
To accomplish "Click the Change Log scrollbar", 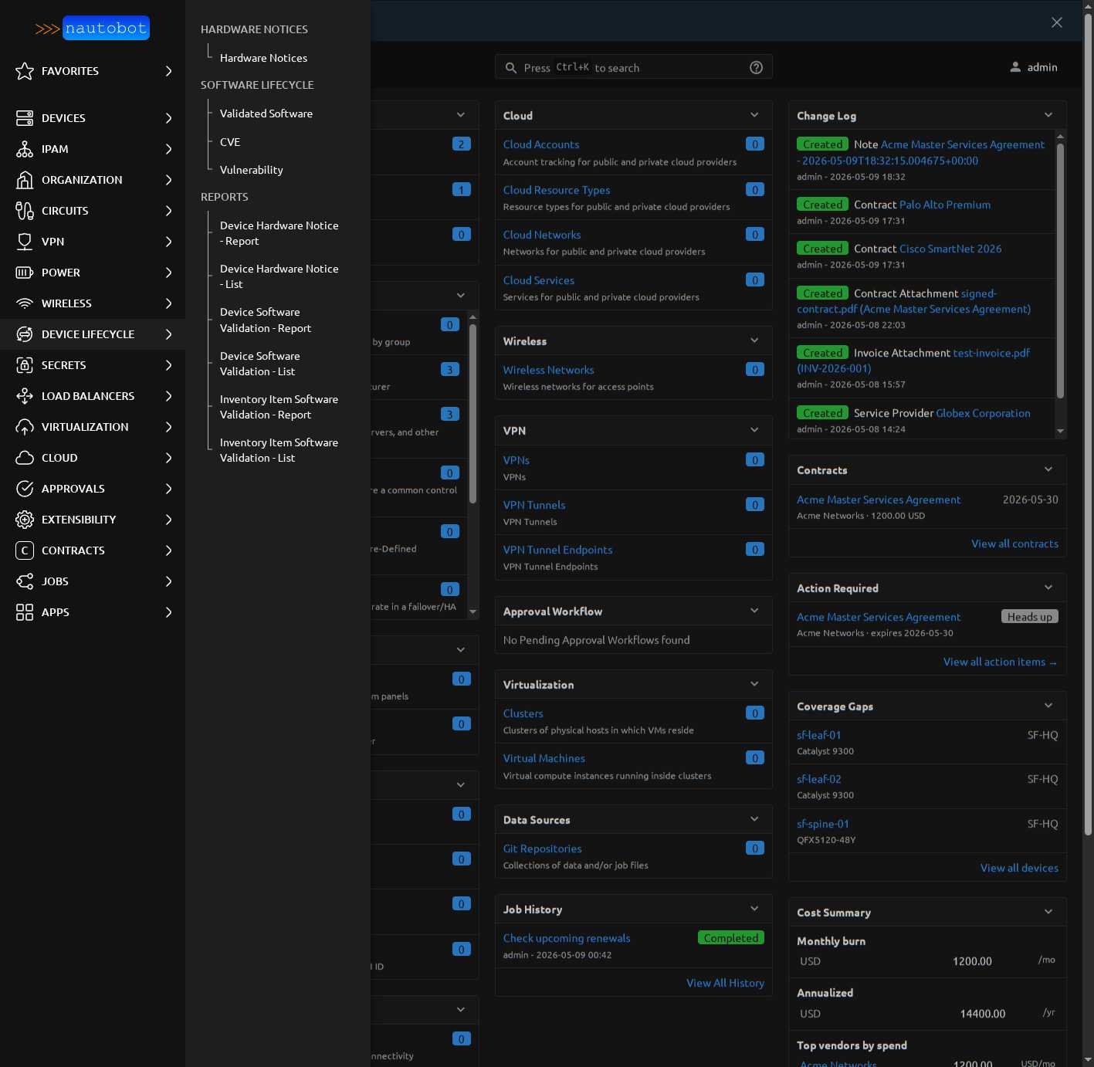I will 1061,270.
